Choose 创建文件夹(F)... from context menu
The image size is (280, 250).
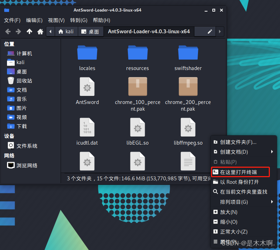(244, 142)
